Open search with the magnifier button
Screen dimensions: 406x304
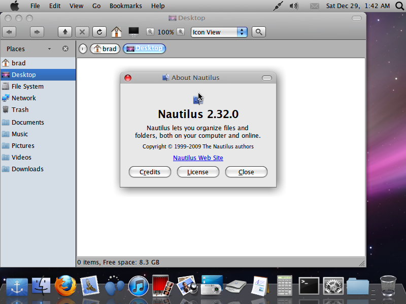pos(259,32)
